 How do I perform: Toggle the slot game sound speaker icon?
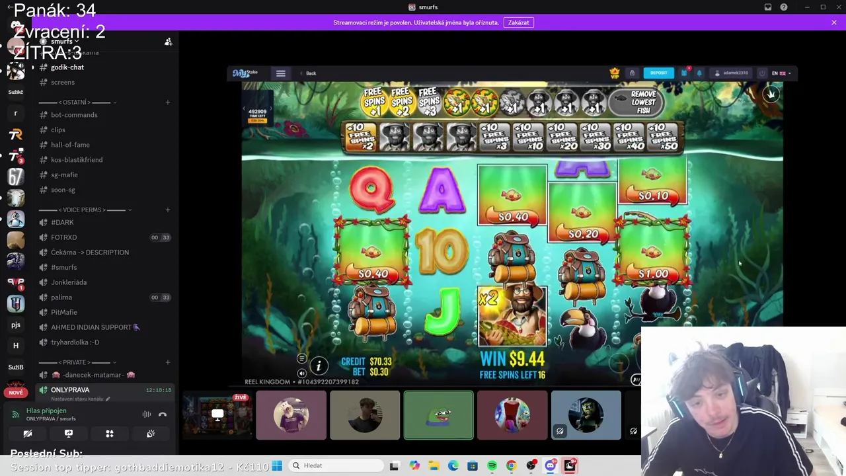pos(302,374)
